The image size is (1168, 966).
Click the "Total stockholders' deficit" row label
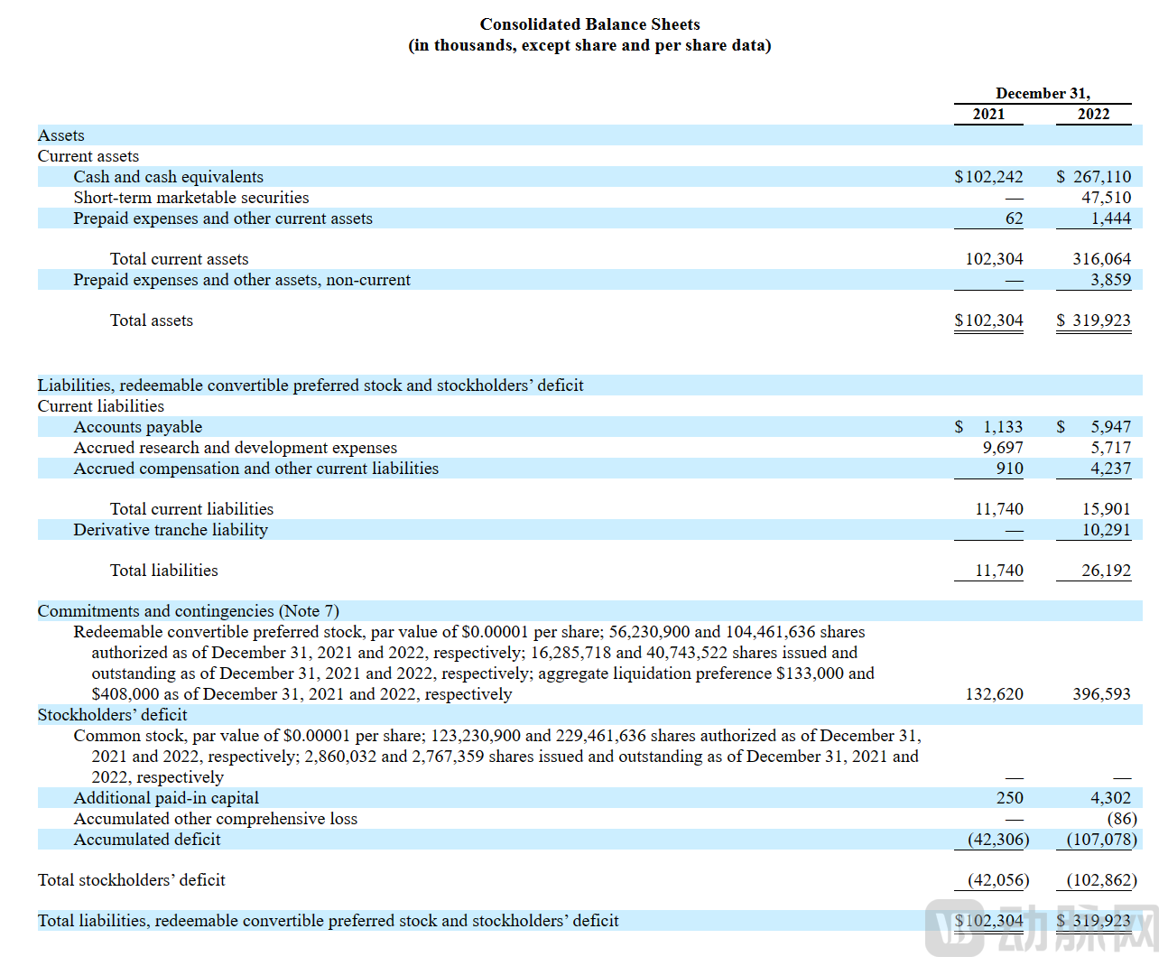coord(132,880)
